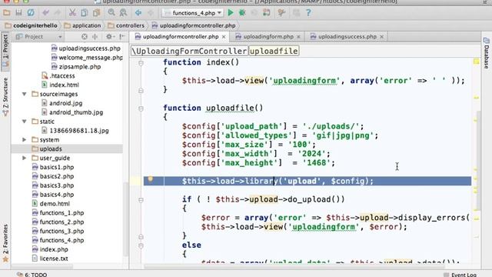Click the Cut scissors icon
Screen dimensions: 492x277
click(x=72, y=12)
